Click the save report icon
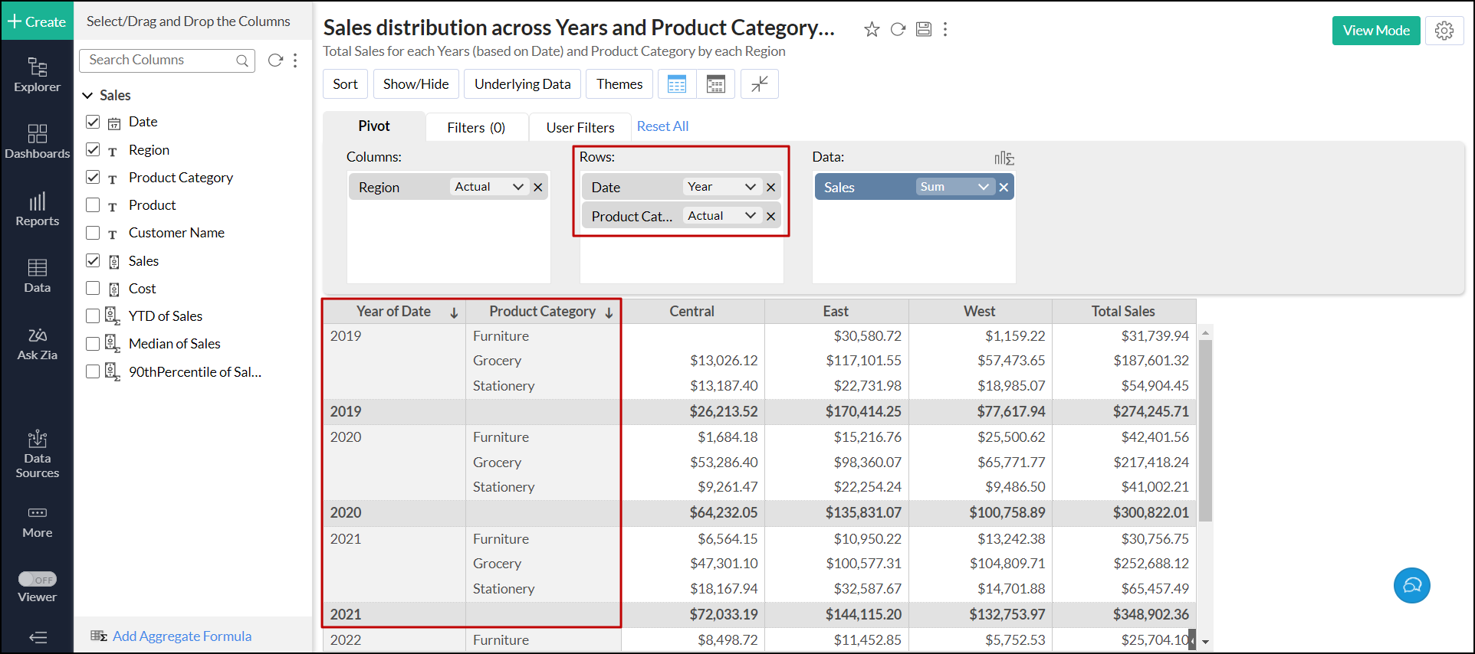Image resolution: width=1475 pixels, height=654 pixels. (x=924, y=29)
